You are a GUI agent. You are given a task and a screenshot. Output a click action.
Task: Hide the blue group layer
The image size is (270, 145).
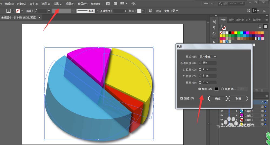[222, 111]
